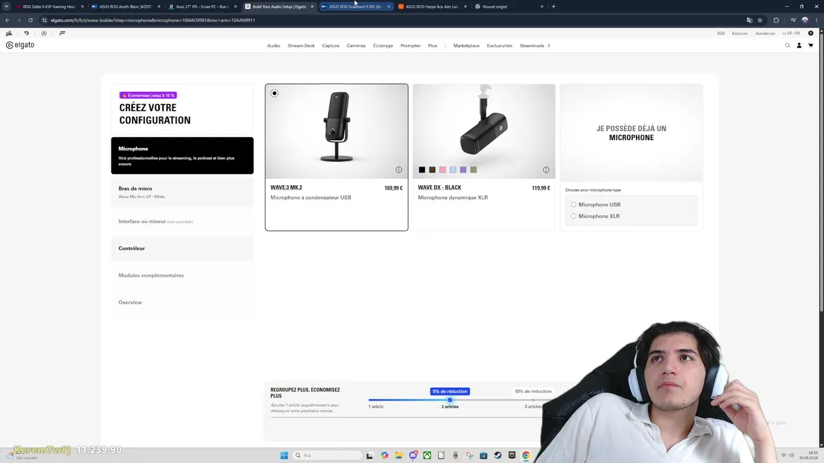
Task: Select Microphone XLR option
Action: tap(574, 216)
